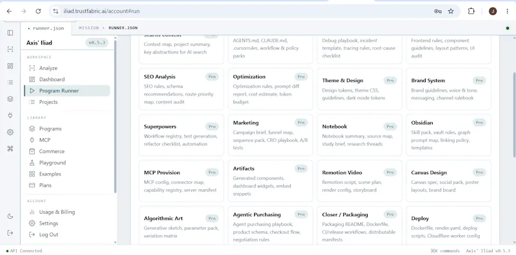
Task: Open the browser extensions puzzle icon
Action: (x=471, y=11)
